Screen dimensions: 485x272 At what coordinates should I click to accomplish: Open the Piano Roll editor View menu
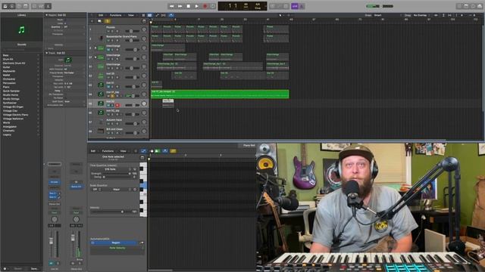[x=123, y=151]
